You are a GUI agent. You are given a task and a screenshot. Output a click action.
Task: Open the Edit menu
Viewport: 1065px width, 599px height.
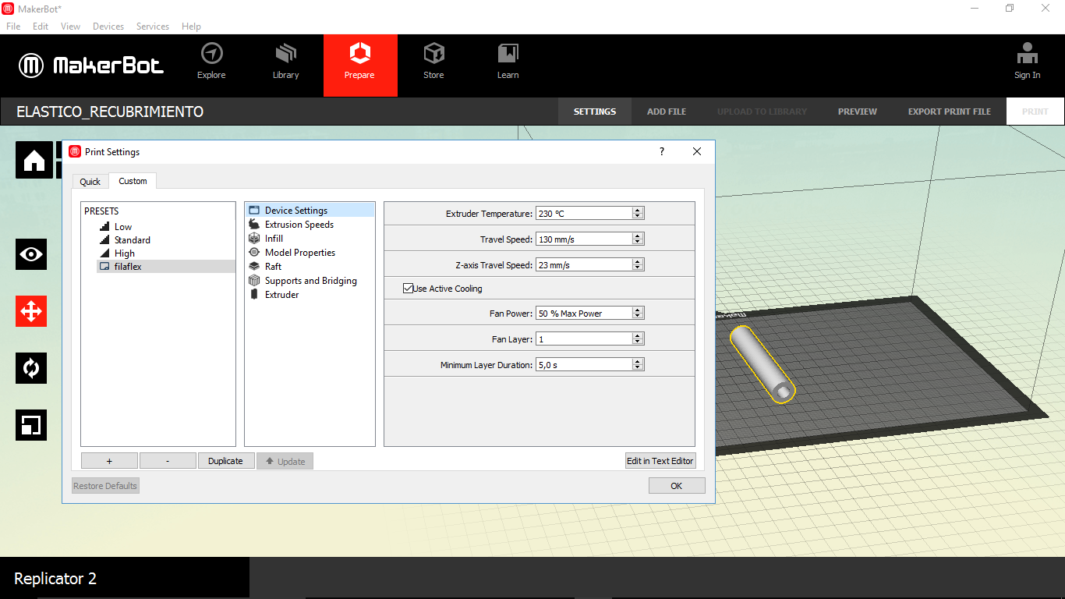coord(41,26)
